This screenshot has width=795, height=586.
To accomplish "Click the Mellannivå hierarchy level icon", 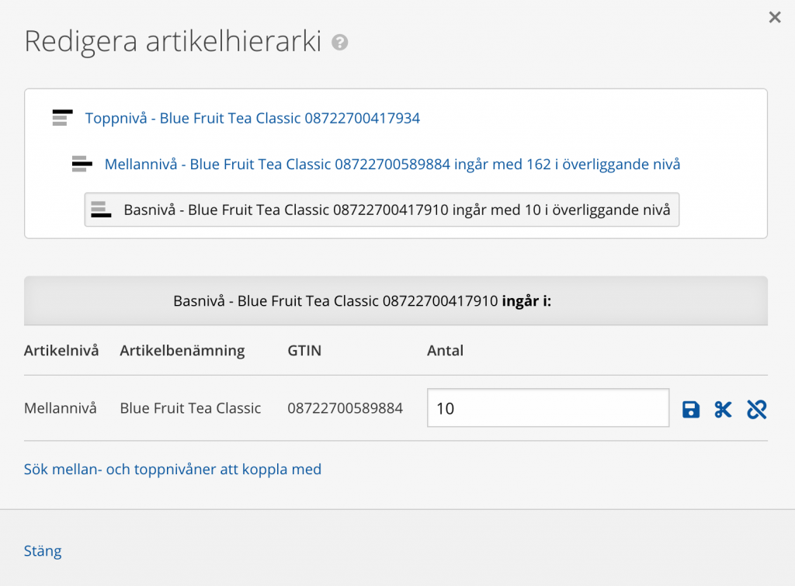I will (82, 164).
